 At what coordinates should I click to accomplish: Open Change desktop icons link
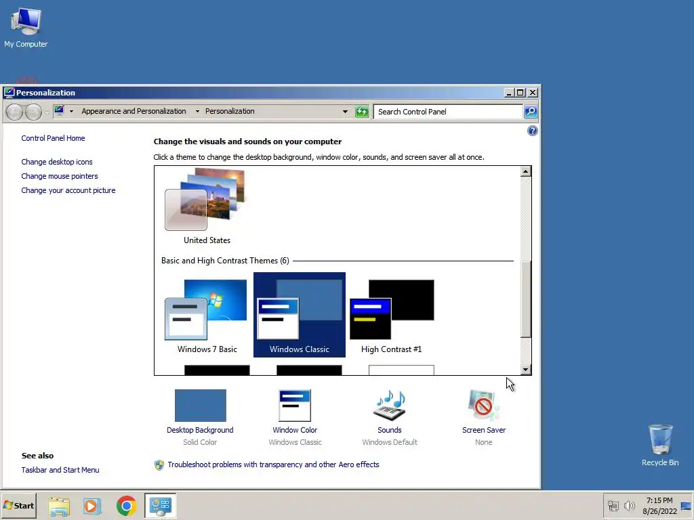point(57,162)
